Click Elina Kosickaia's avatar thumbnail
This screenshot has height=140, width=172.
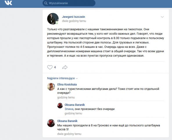tap(51, 87)
